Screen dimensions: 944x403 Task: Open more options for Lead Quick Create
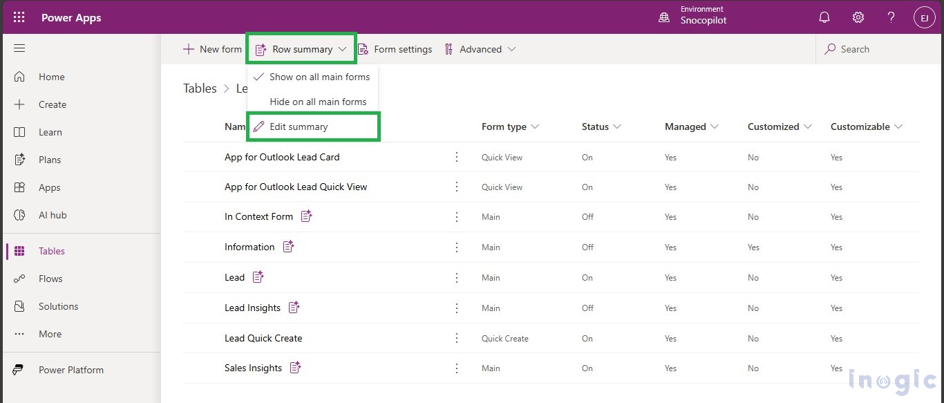pos(456,338)
